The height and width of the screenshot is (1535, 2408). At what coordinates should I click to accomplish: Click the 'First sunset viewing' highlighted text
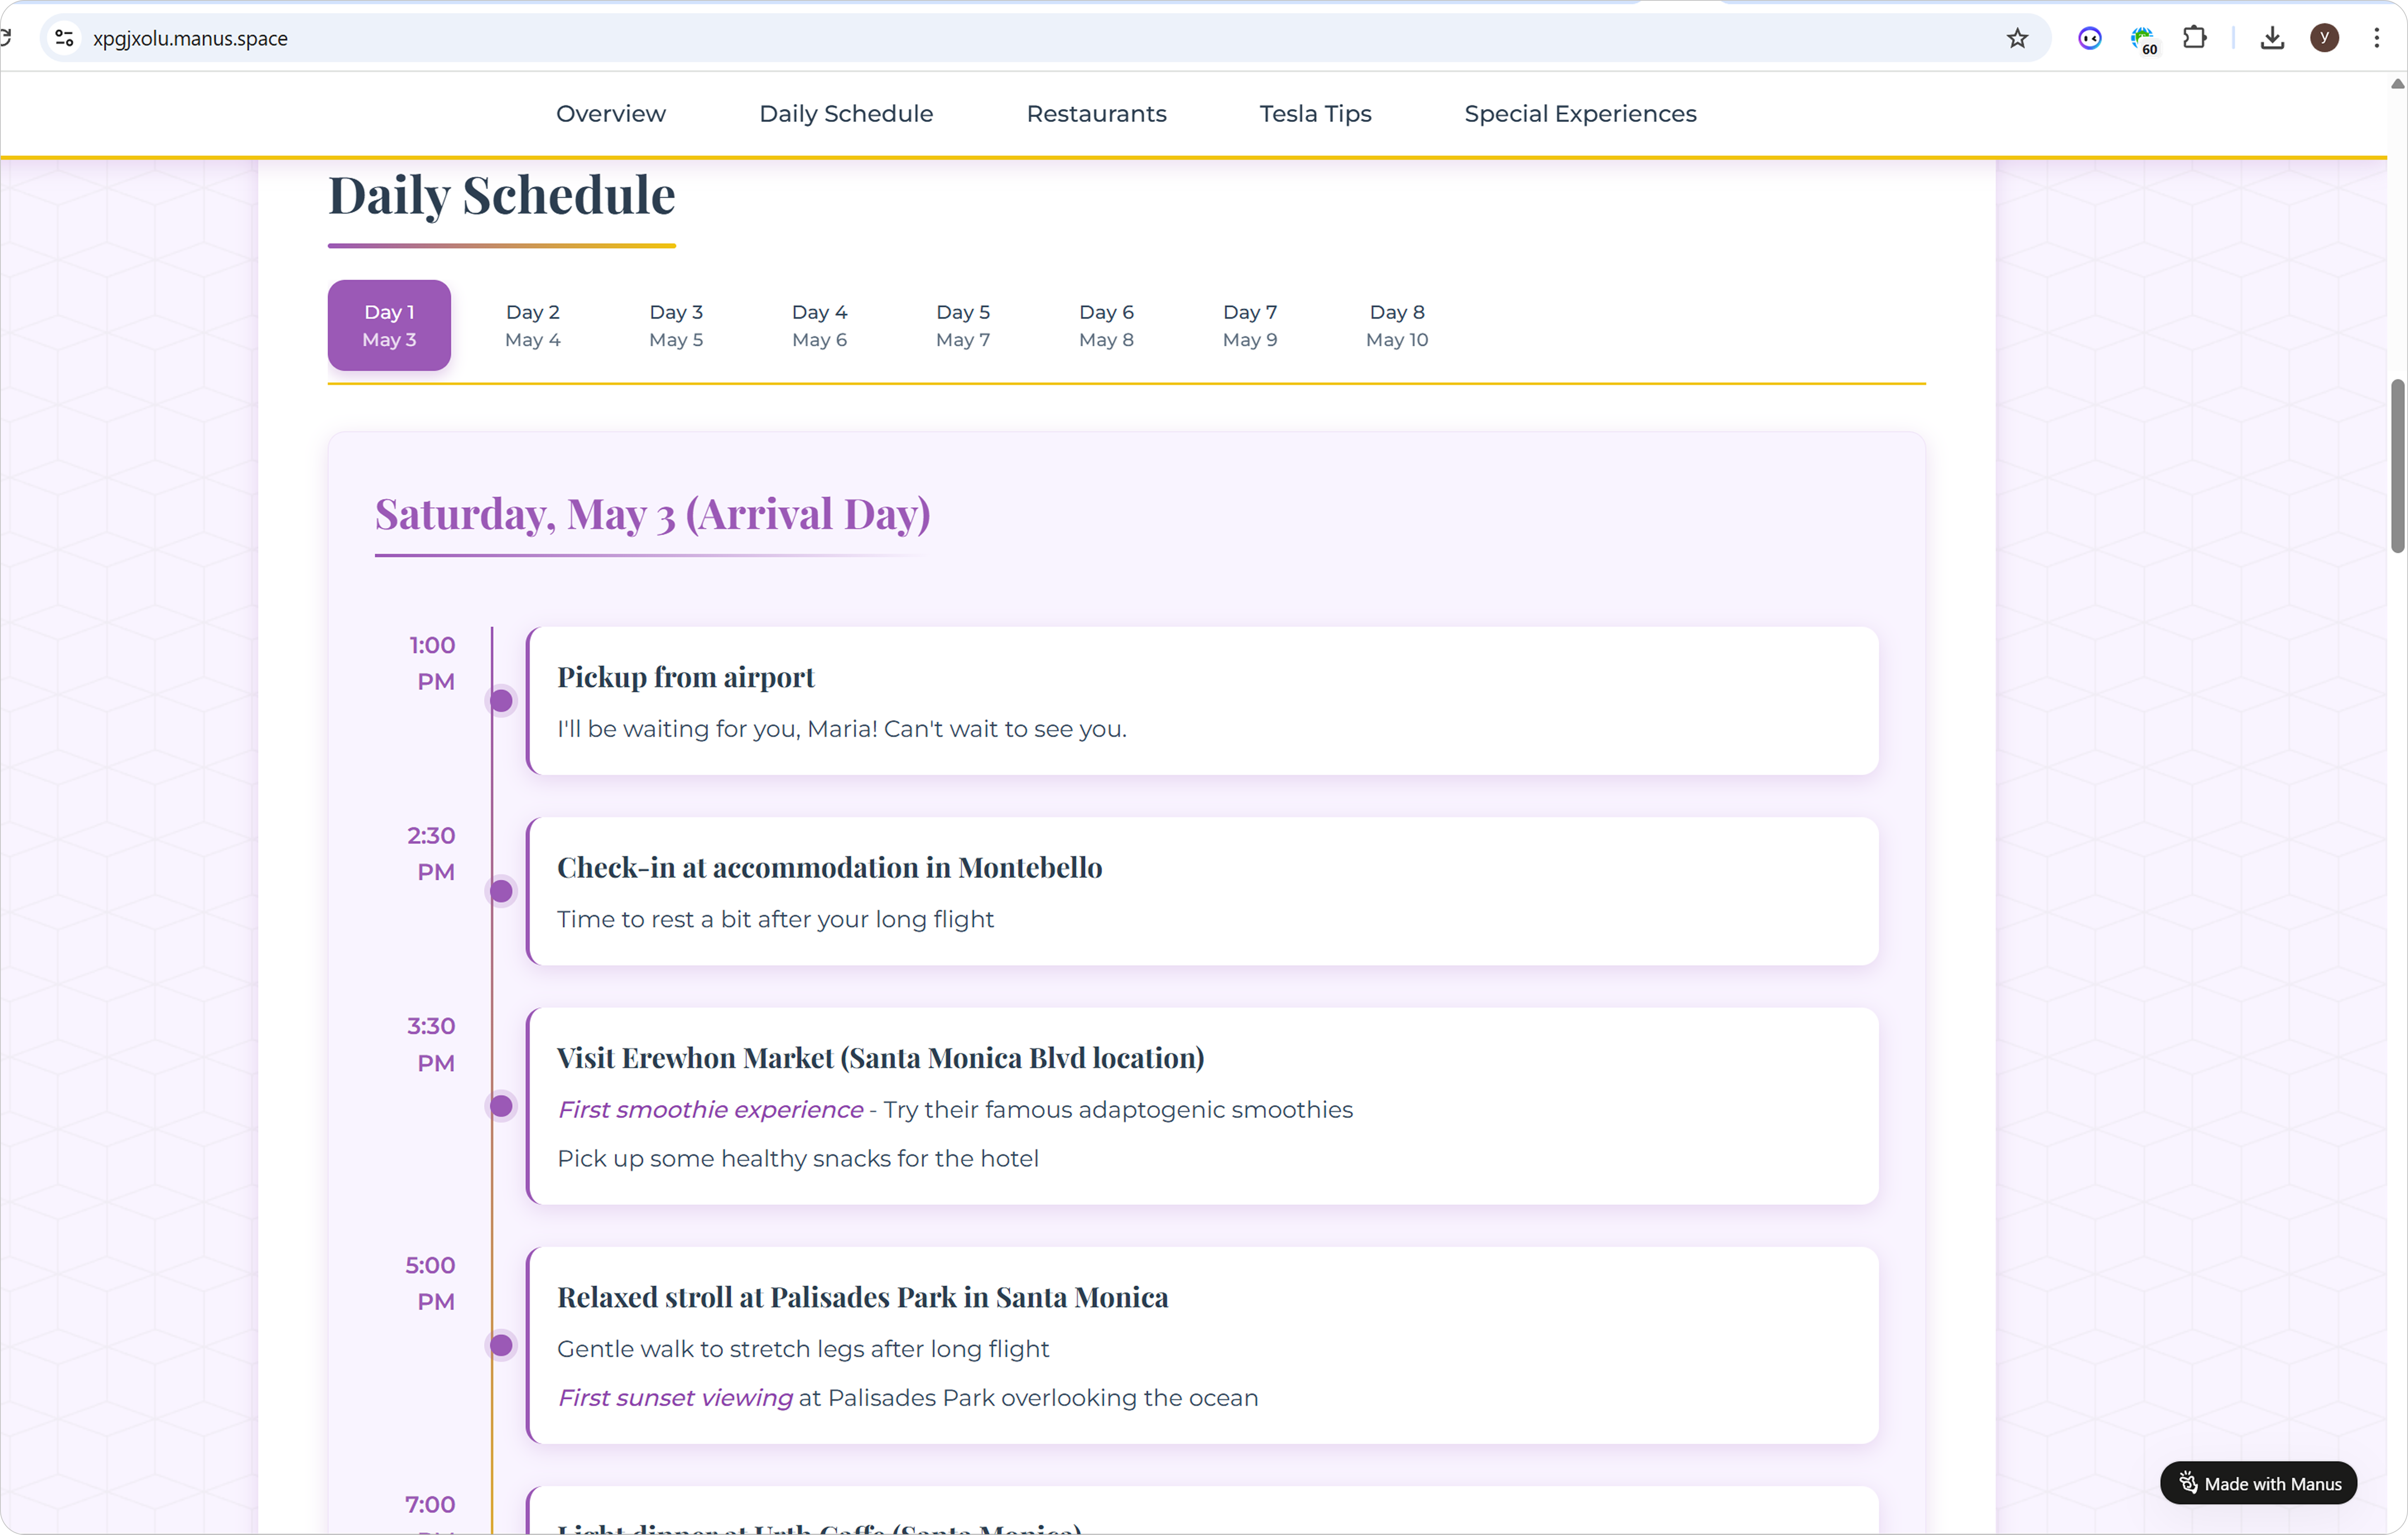(675, 1398)
